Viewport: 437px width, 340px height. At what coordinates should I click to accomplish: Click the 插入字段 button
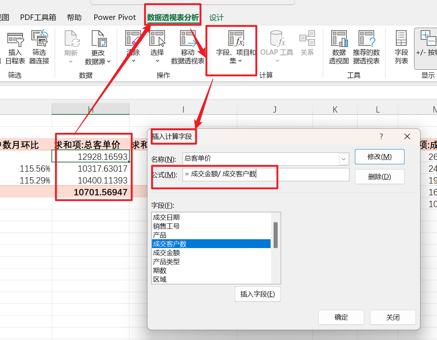point(257,294)
